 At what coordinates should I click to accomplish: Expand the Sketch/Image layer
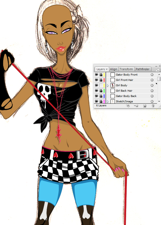click(x=108, y=102)
